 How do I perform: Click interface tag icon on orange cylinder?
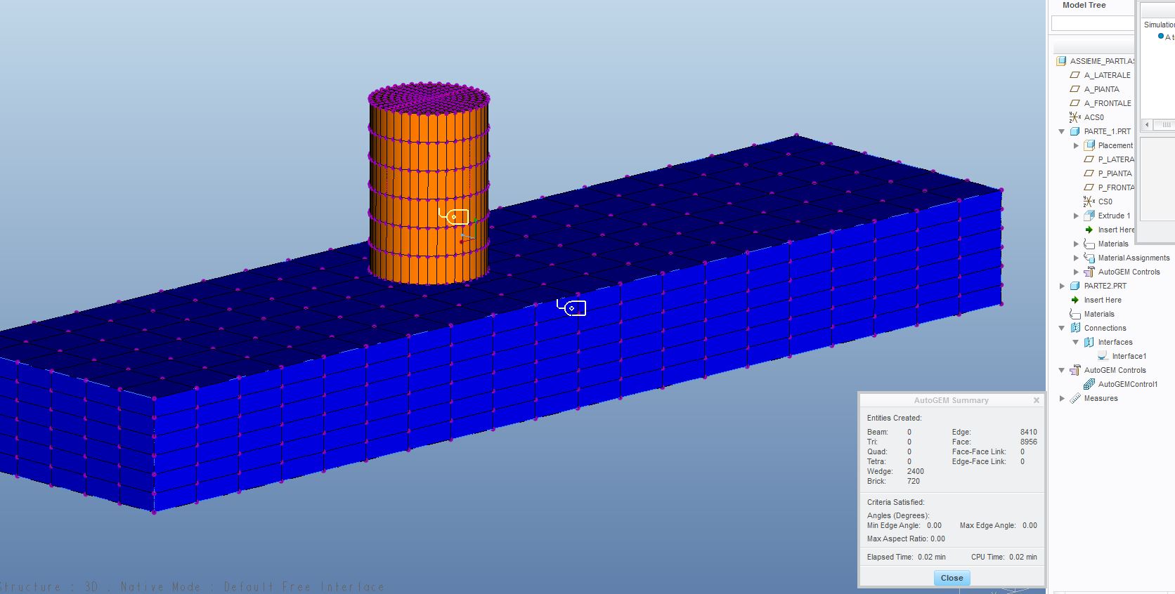click(454, 216)
